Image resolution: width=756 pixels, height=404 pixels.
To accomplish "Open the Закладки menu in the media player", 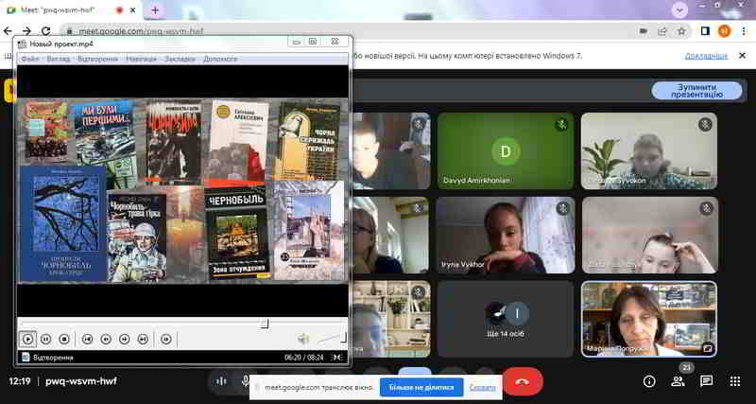I will click(180, 59).
